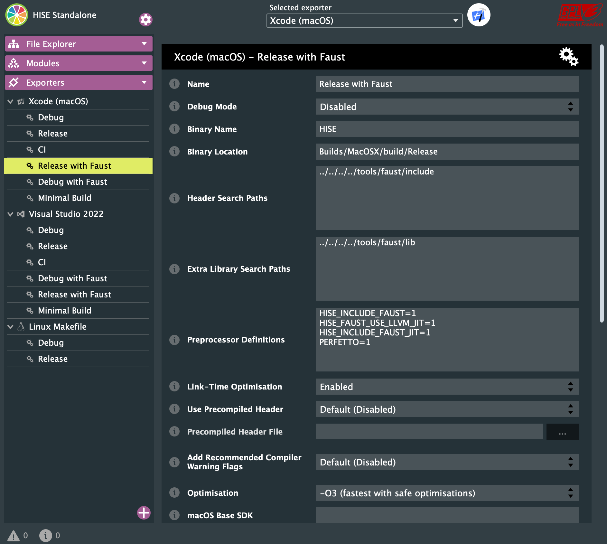Show info for Preprocessor Definitions

[174, 340]
